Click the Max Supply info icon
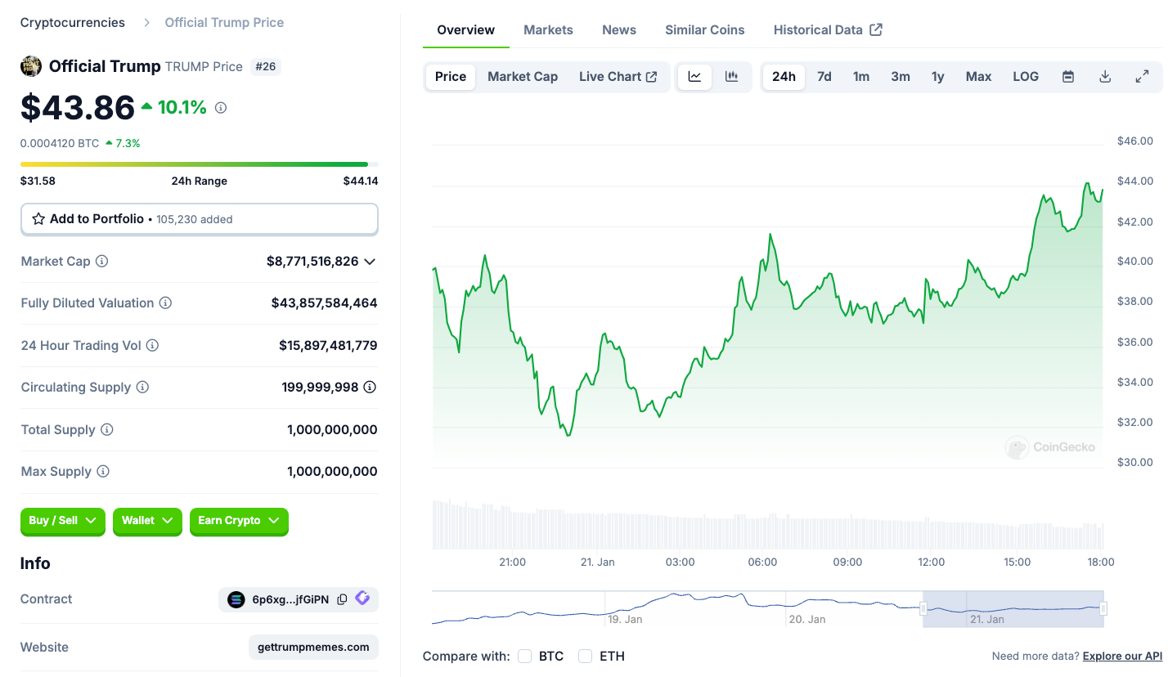The width and height of the screenshot is (1168, 677). click(102, 472)
